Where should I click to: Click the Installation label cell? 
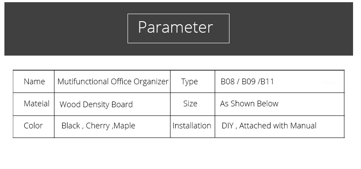tap(193, 127)
